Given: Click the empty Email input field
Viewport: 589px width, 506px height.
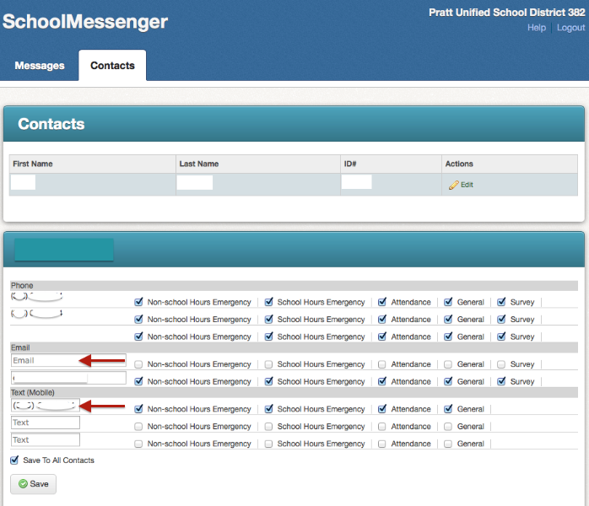Looking at the screenshot, I should pos(68,360).
